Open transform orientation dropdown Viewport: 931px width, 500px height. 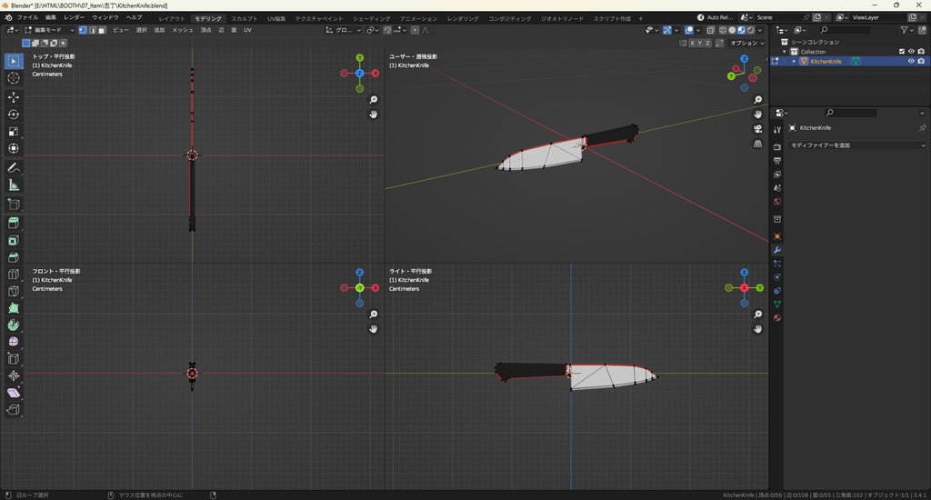(x=343, y=30)
